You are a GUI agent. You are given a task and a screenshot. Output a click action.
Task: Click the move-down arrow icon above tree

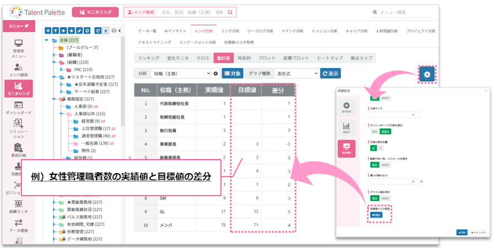(72, 31)
